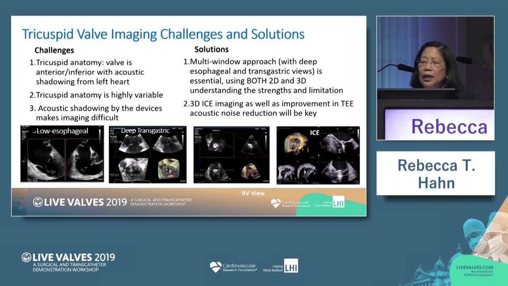Viewport: 508px width, 286px height.
Task: Open the RV View echo image
Action: (231, 155)
